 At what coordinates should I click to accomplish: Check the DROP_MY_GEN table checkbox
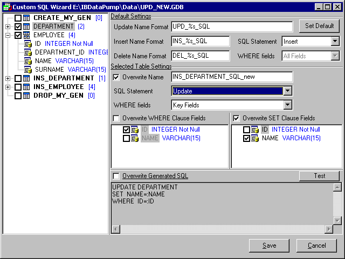click(18, 96)
